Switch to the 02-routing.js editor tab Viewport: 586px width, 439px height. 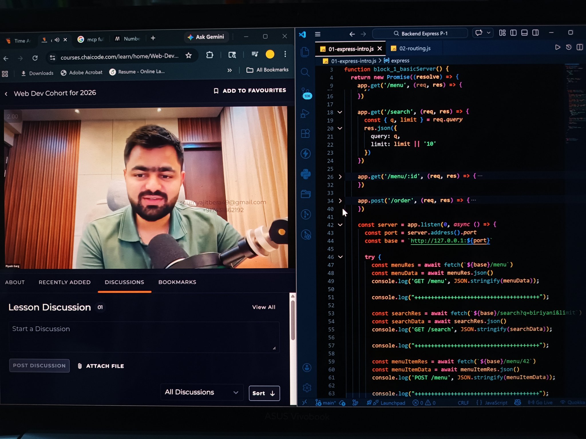point(414,48)
